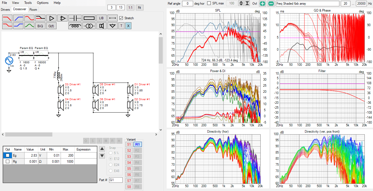Viewport: 373px width, 191px height.
Task: Click the overlay name field 'Freq Shaded 6xb array'
Action: (307, 4)
